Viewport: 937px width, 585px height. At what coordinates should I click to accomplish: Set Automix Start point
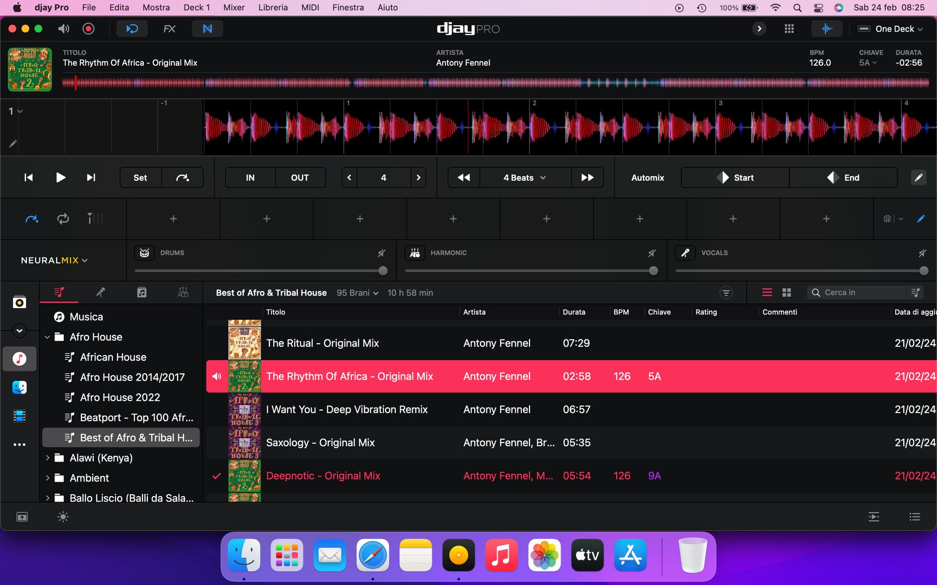click(735, 177)
